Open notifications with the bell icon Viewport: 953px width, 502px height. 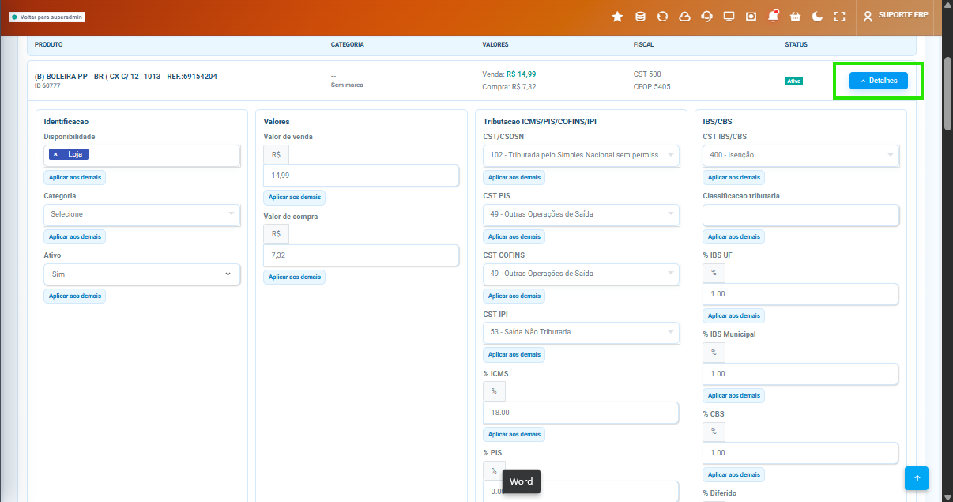(773, 17)
